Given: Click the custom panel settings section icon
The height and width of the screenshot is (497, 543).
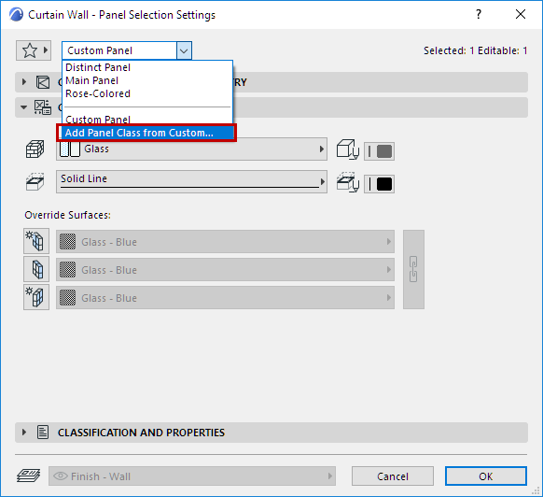Looking at the screenshot, I should pos(43,107).
